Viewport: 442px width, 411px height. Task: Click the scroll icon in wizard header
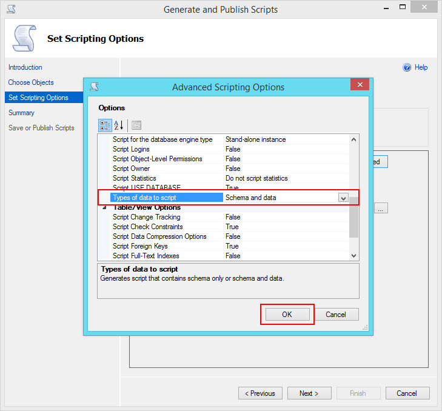pyautogui.click(x=24, y=39)
